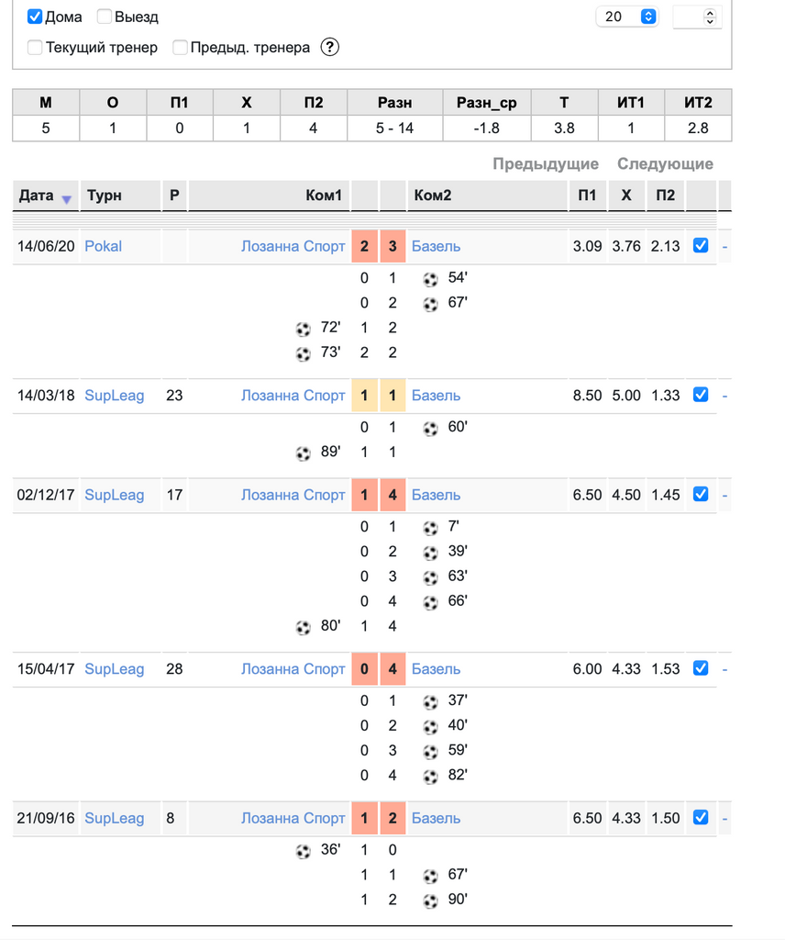Uncheck the Дома checkbox
This screenshot has width=785, height=940.
pos(35,17)
